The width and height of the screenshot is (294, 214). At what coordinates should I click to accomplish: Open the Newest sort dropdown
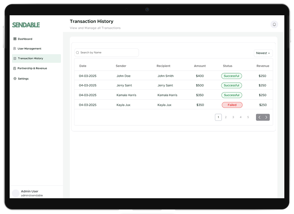[263, 53]
